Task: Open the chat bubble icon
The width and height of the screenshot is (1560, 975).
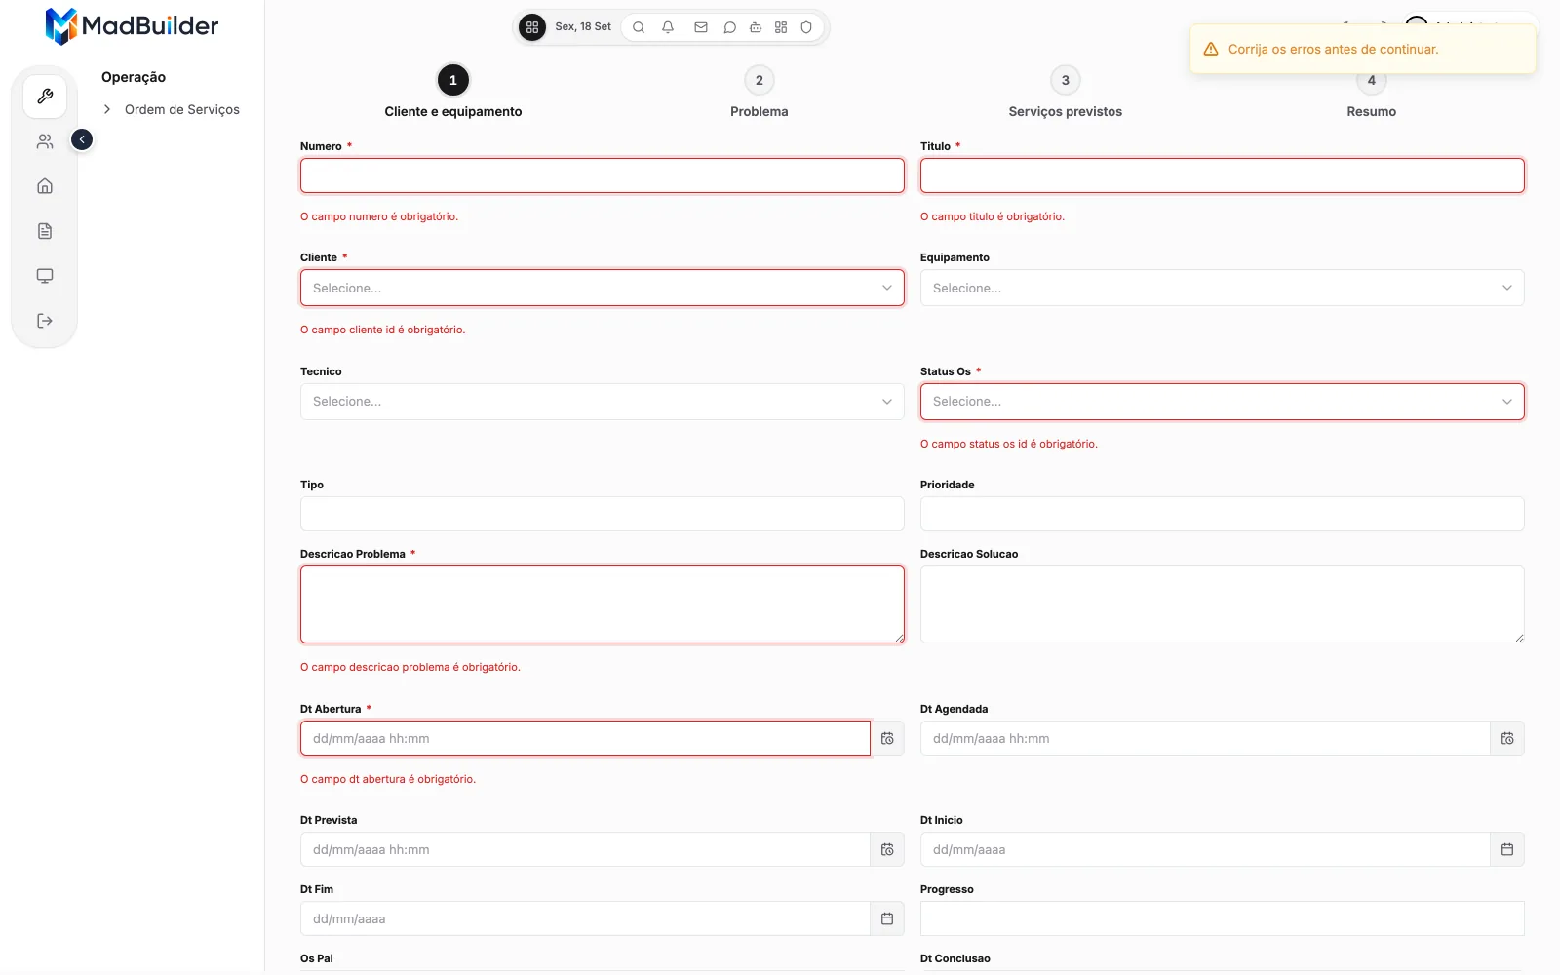Action: pos(729,27)
